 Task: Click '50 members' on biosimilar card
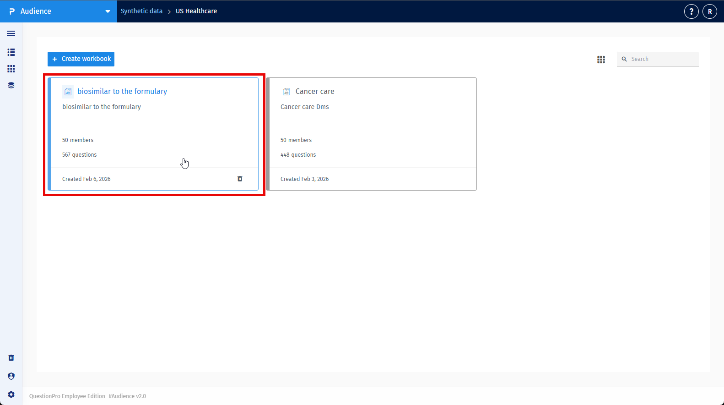[x=78, y=140]
